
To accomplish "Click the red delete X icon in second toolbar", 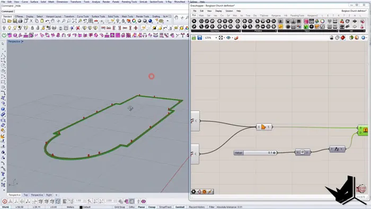I will (x=77, y=28).
